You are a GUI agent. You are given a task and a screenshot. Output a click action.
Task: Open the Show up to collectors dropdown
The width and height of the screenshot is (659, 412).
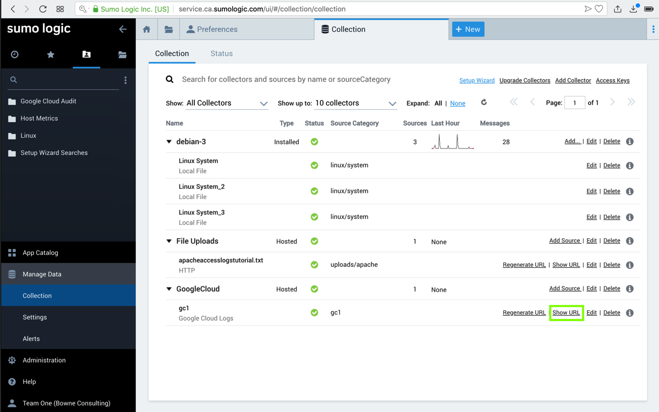point(355,103)
